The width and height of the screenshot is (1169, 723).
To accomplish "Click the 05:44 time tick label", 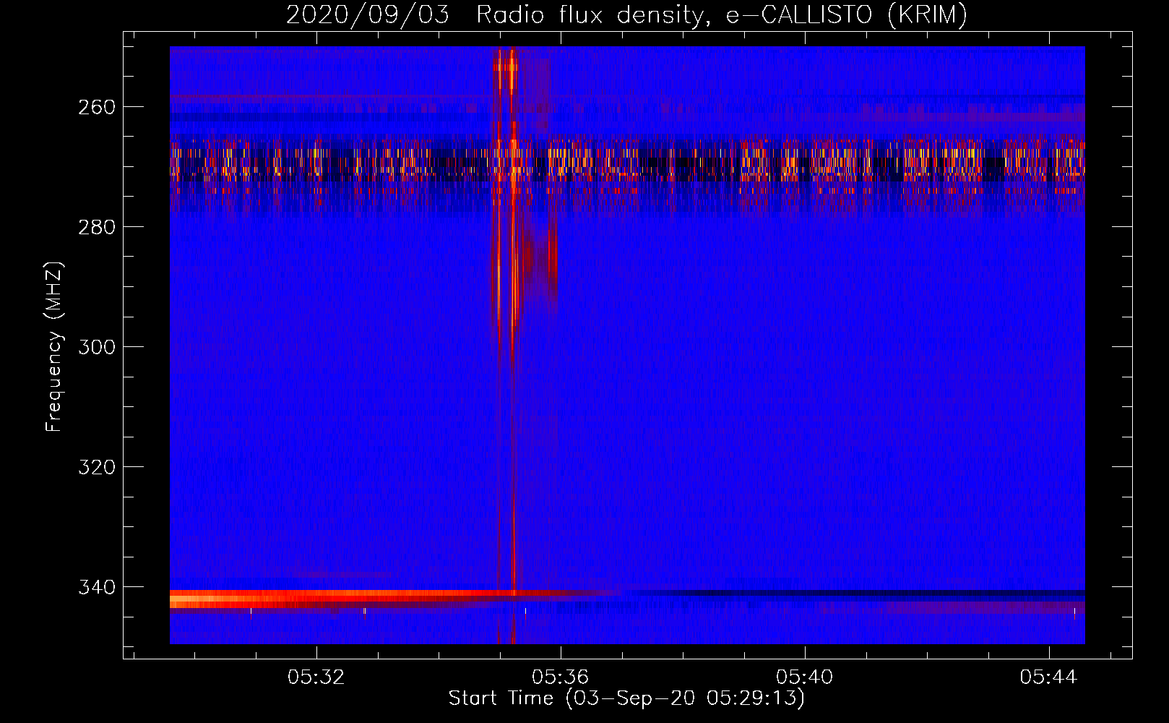I will click(1048, 677).
